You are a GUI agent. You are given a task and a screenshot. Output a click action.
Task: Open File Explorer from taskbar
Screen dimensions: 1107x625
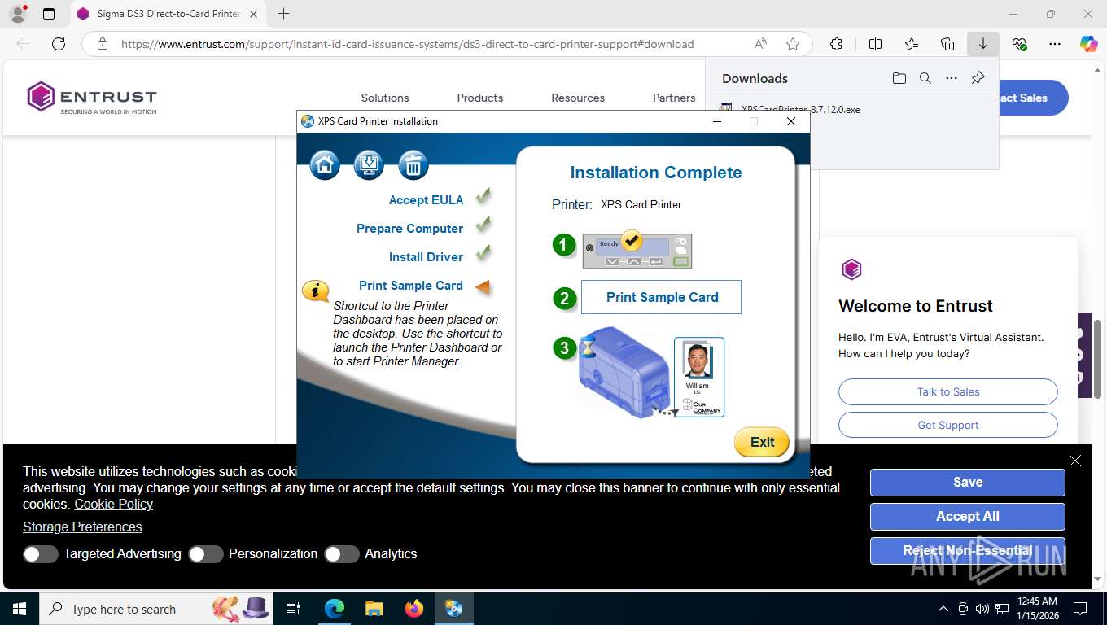tap(374, 609)
